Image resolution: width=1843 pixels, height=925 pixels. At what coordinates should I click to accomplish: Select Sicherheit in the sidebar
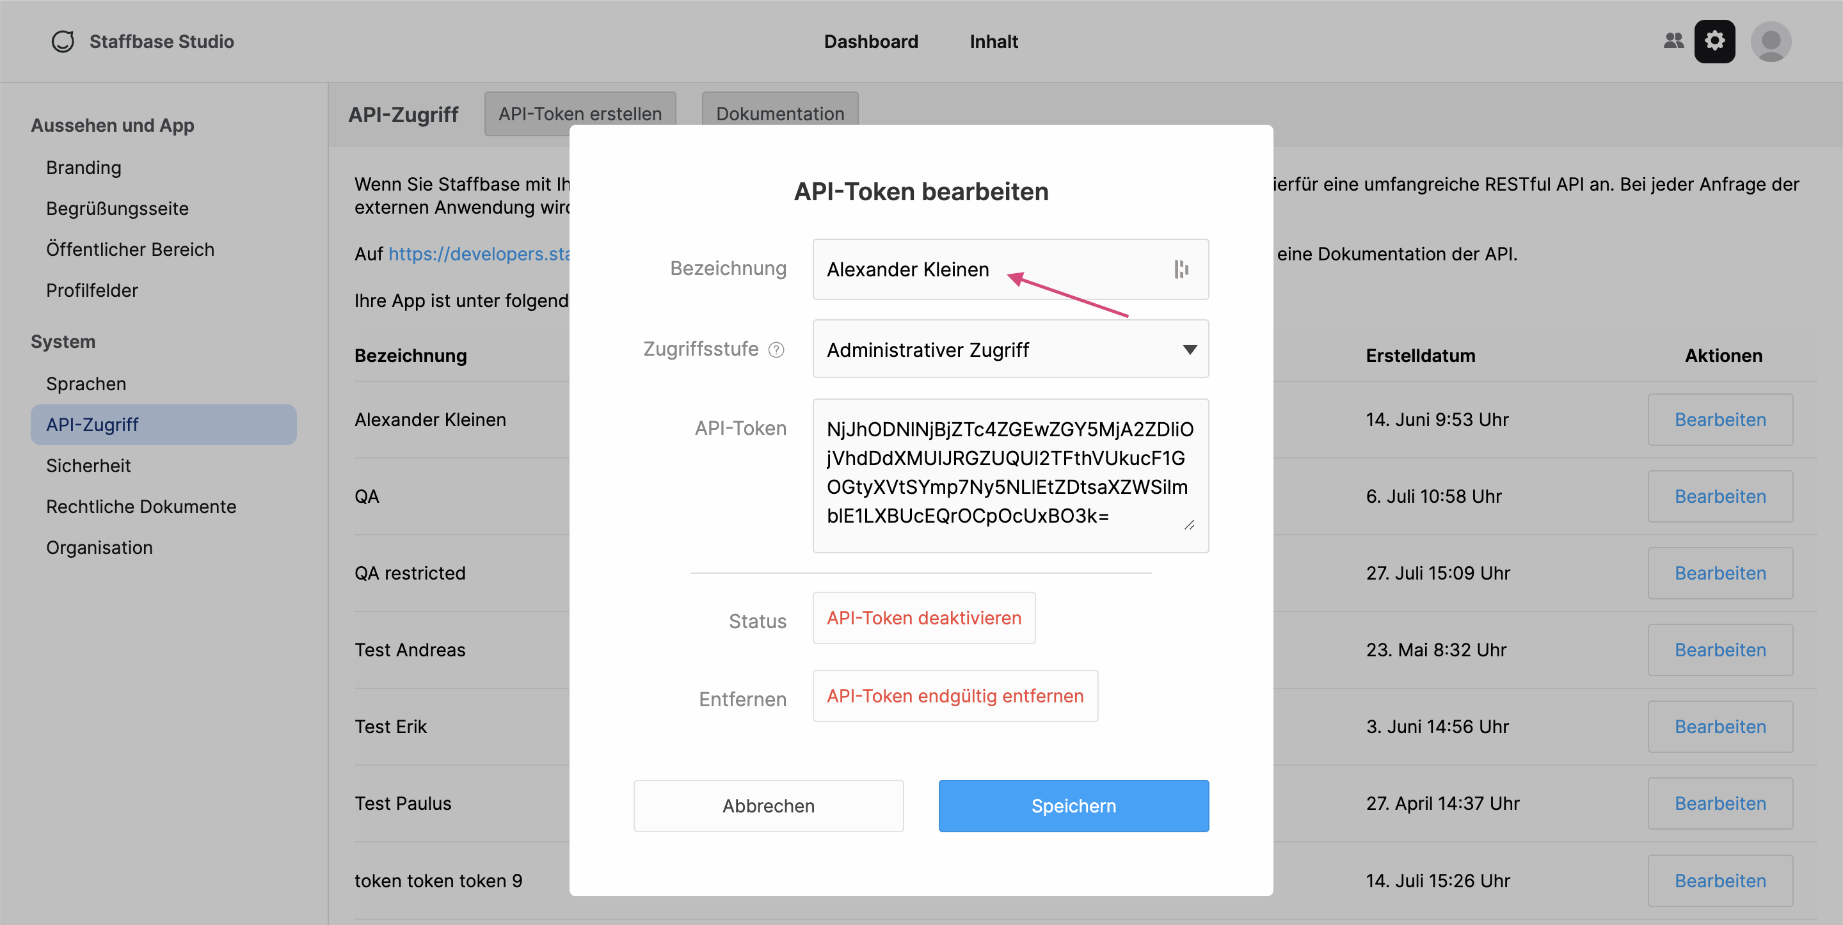coord(88,466)
